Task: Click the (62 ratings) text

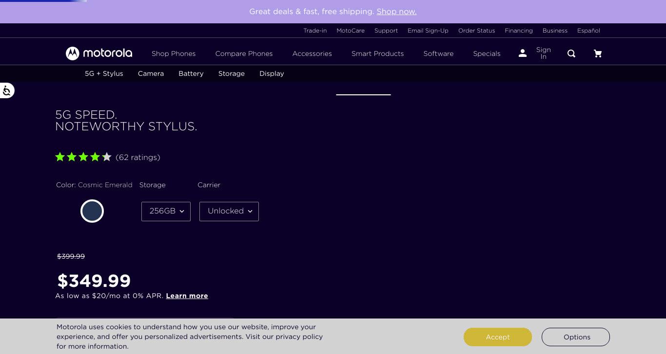Action: tap(138, 157)
